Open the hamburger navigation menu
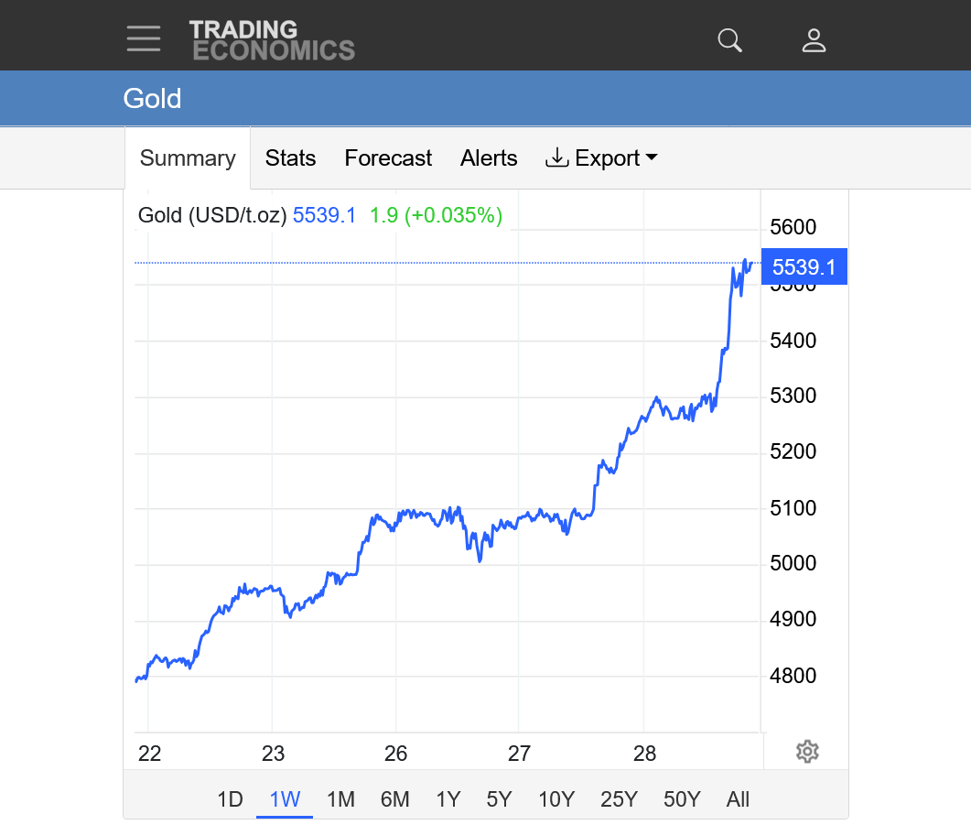Viewport: 971px width, 825px height. pyautogui.click(x=144, y=39)
